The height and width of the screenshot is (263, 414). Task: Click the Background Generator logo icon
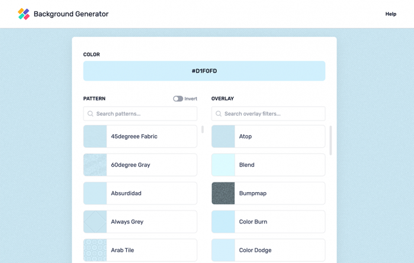pos(24,14)
